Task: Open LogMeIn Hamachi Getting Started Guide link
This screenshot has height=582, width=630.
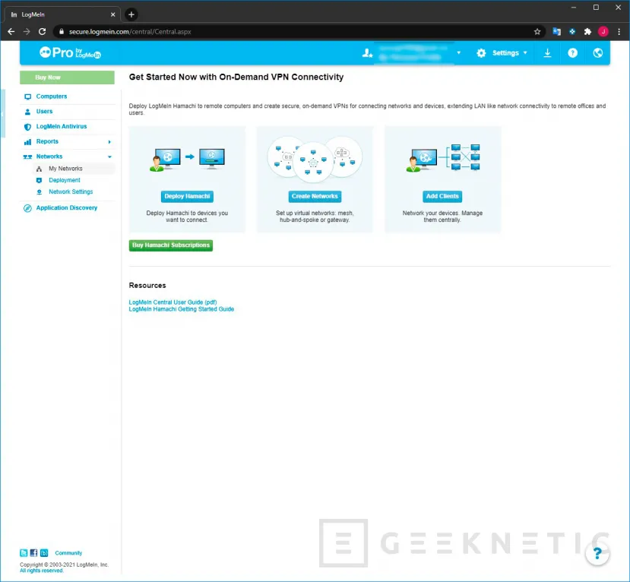Action: (x=181, y=309)
